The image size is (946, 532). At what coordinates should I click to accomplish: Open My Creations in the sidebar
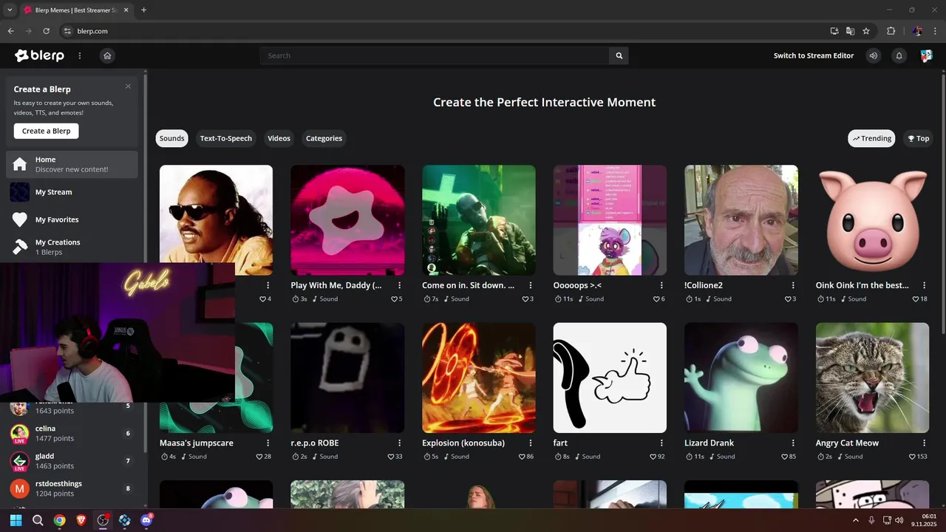click(72, 247)
